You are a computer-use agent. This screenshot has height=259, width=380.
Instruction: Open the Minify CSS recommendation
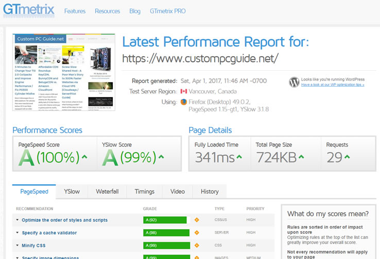(33, 246)
